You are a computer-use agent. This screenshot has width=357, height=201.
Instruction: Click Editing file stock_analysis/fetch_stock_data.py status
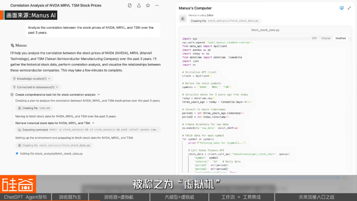pos(52,153)
